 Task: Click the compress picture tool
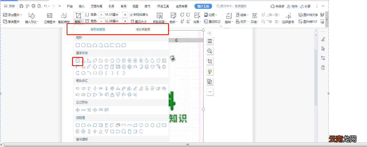tap(49, 18)
